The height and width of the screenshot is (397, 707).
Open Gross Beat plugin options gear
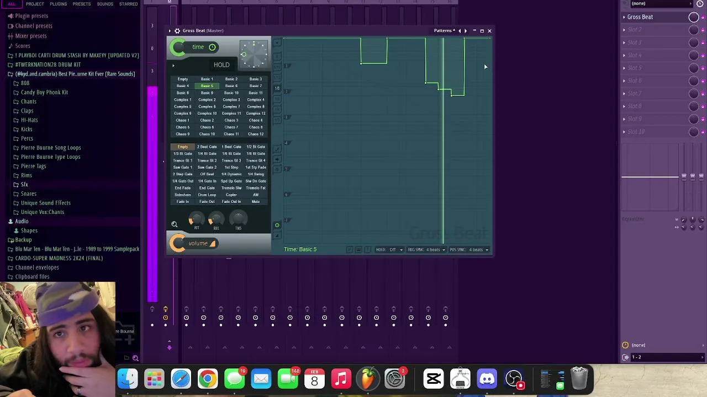177,31
